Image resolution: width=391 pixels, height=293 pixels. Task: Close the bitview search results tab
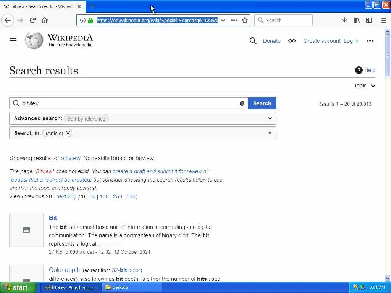(79, 6)
